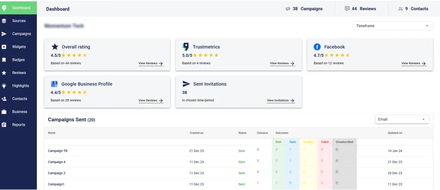
Task: Open the Timeframe dropdown
Action: tap(393, 26)
